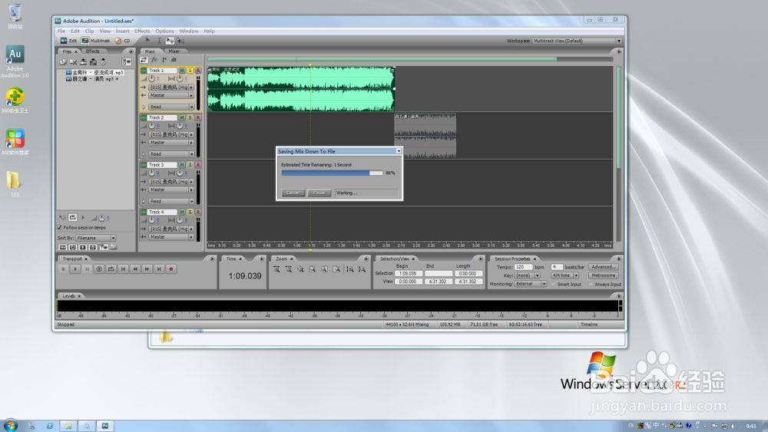Click Cancel in saving dialog
Screen dimensions: 768x432
[x=293, y=193]
